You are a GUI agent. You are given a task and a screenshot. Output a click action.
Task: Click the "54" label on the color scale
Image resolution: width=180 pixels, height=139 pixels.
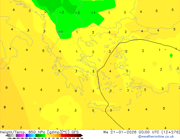(82, 138)
